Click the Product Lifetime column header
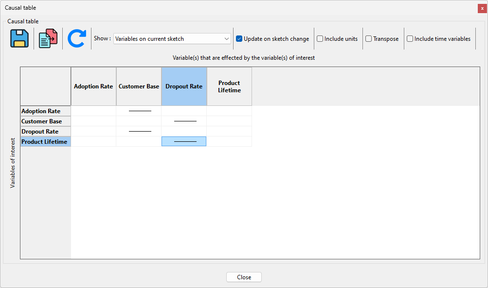 pos(229,86)
